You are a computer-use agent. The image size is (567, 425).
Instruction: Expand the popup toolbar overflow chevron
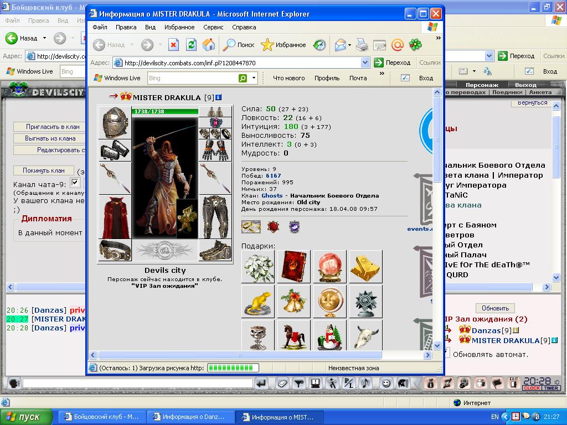[439, 38]
